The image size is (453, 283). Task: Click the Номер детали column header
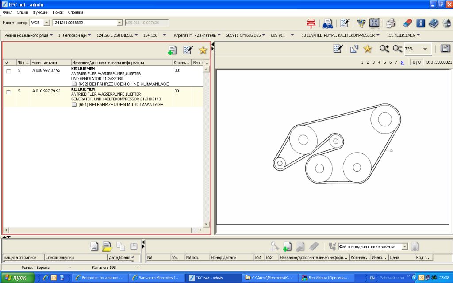click(44, 63)
